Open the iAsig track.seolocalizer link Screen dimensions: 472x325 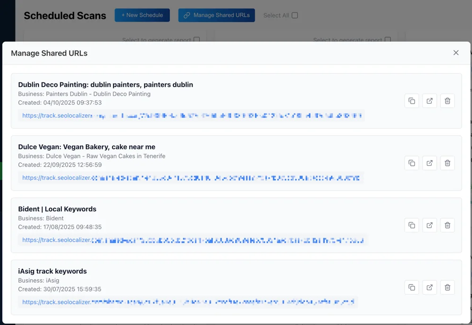[189, 302]
